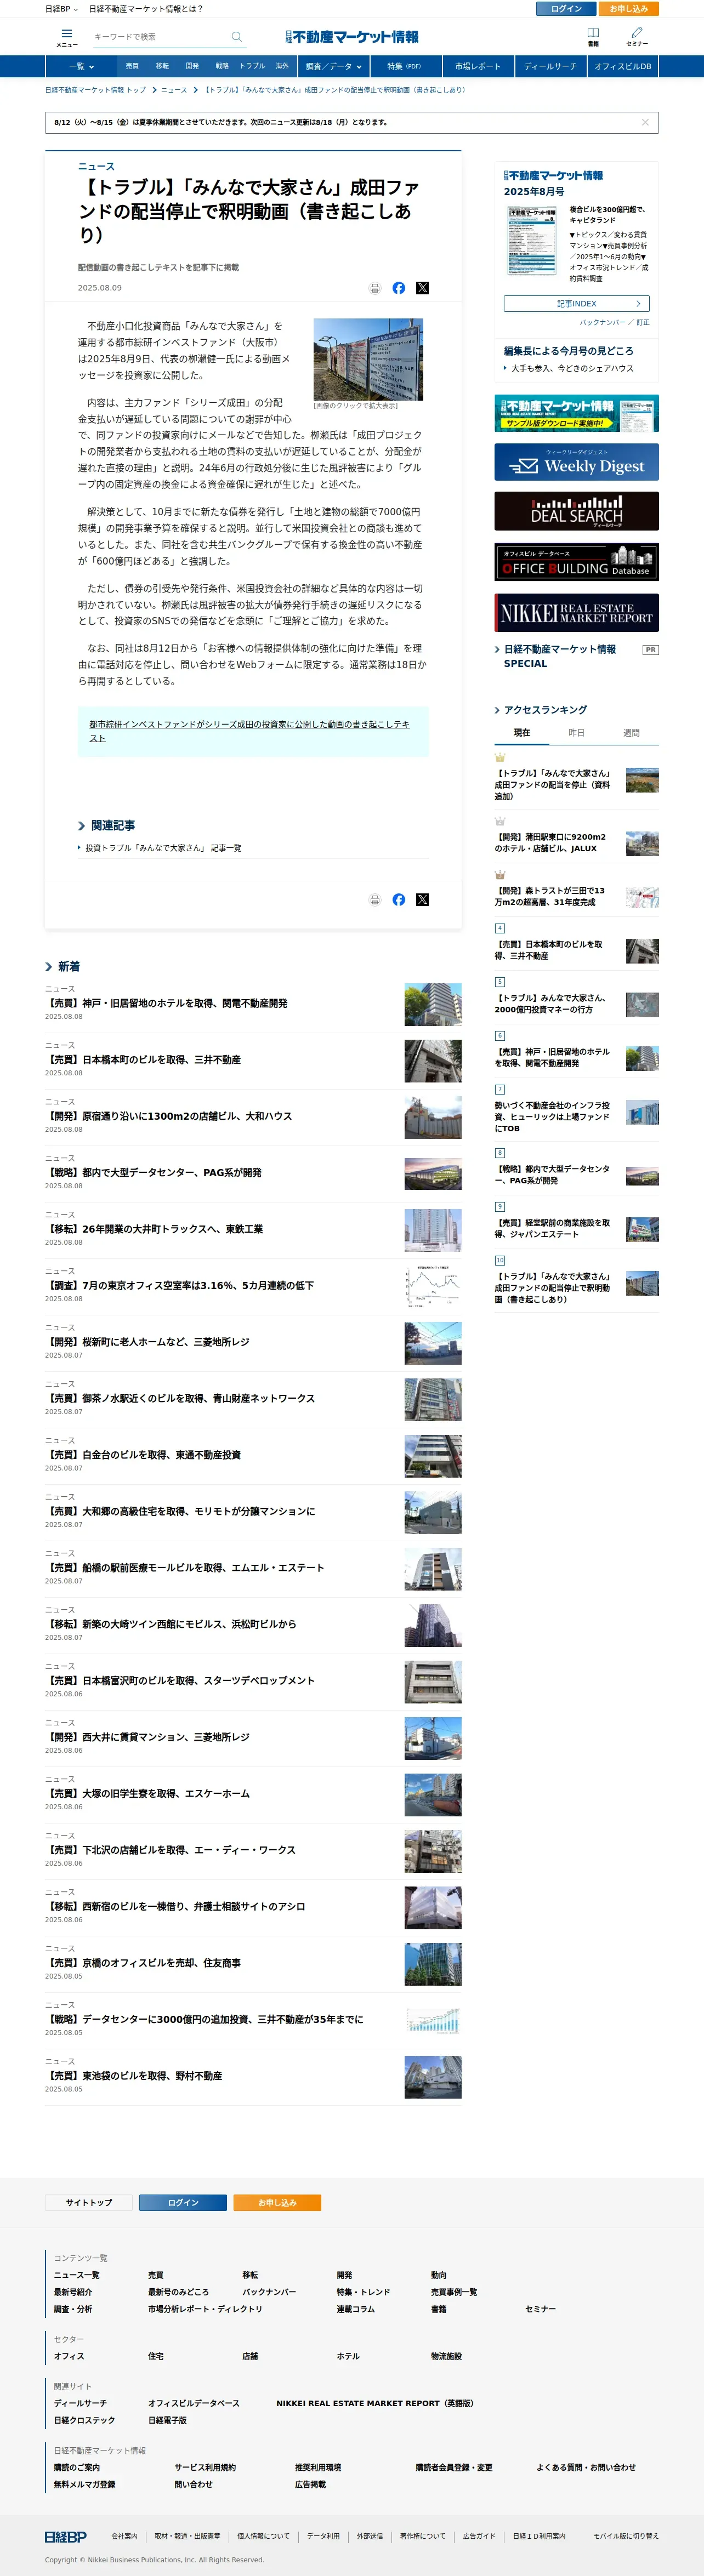Open 都内で大型データセンター news thumbnail
This screenshot has height=2576, width=704.
[x=433, y=1174]
